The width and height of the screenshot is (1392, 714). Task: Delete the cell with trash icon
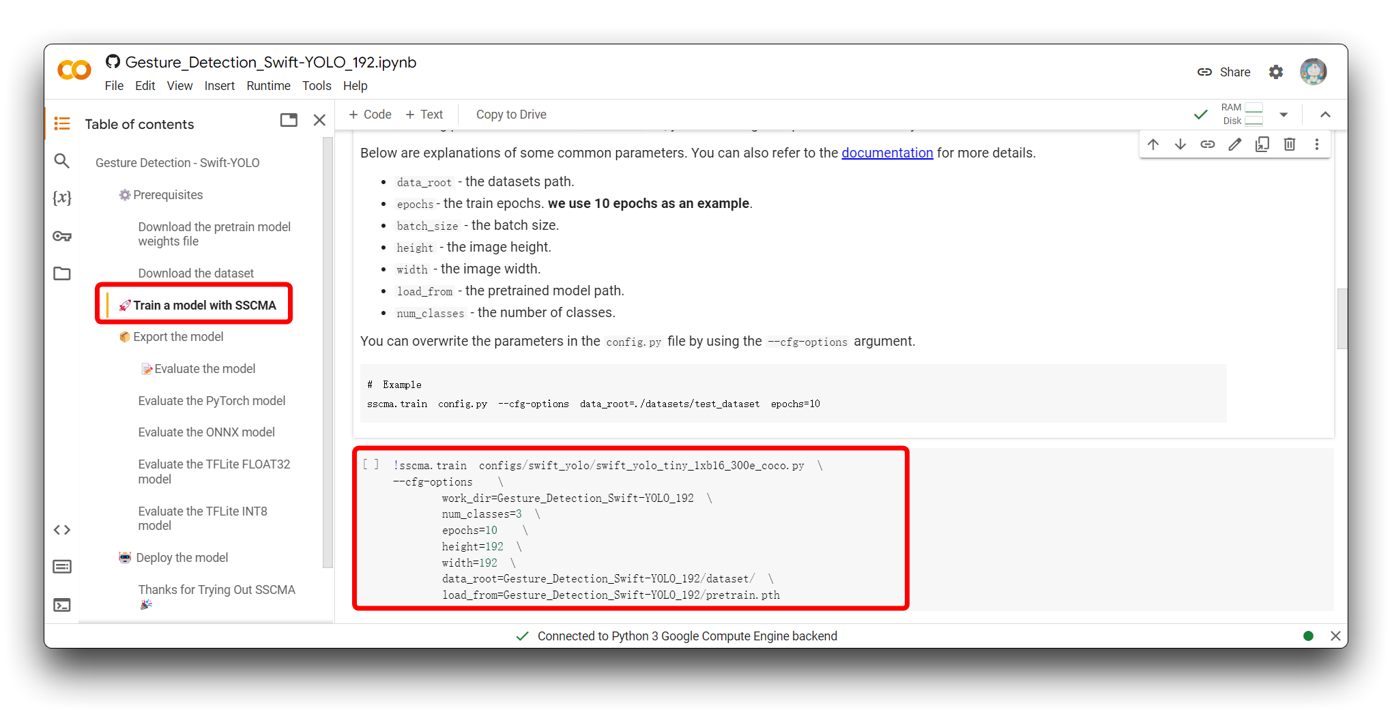1290,144
